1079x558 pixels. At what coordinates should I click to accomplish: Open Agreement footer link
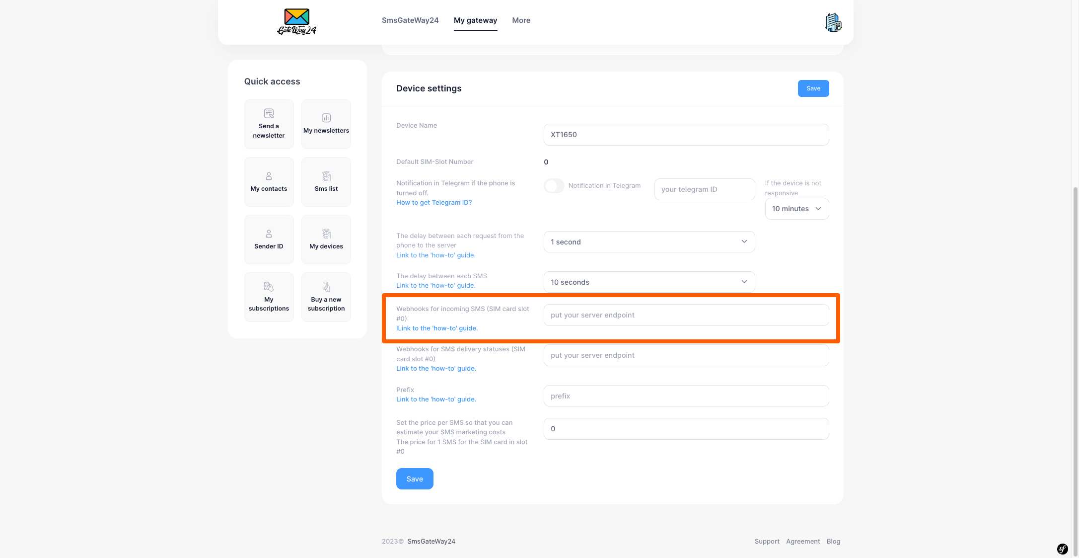803,542
